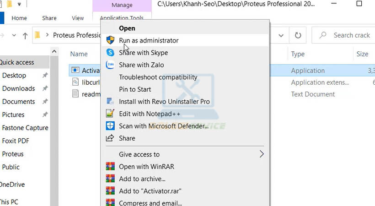Click the Revo Uninstaller Pro icon

point(110,102)
